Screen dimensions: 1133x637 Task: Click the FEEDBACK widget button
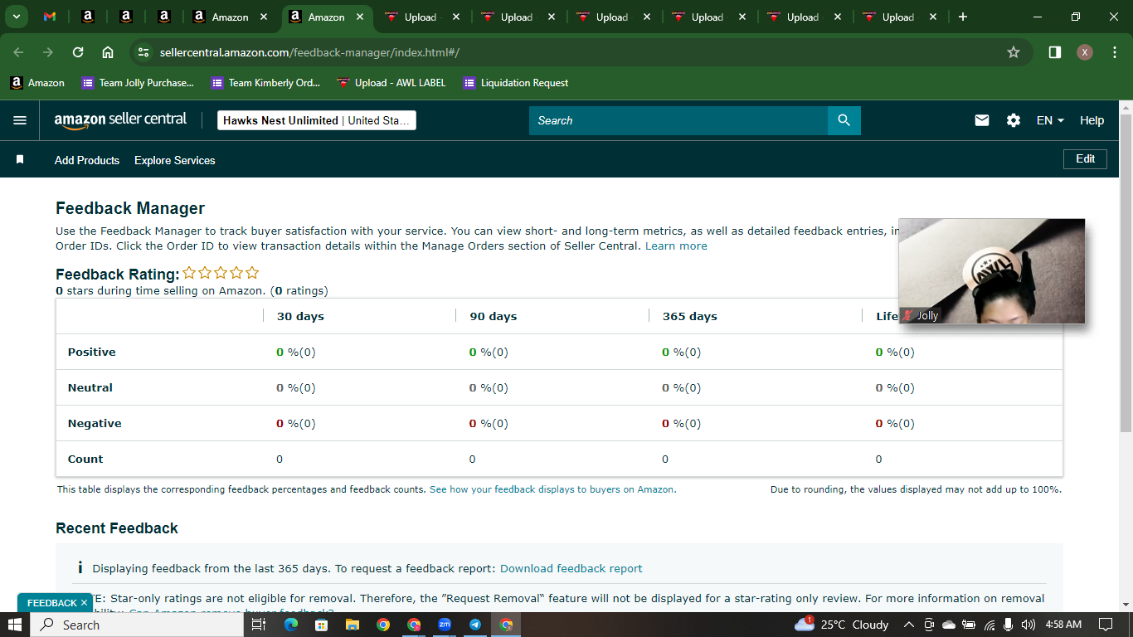[51, 603]
